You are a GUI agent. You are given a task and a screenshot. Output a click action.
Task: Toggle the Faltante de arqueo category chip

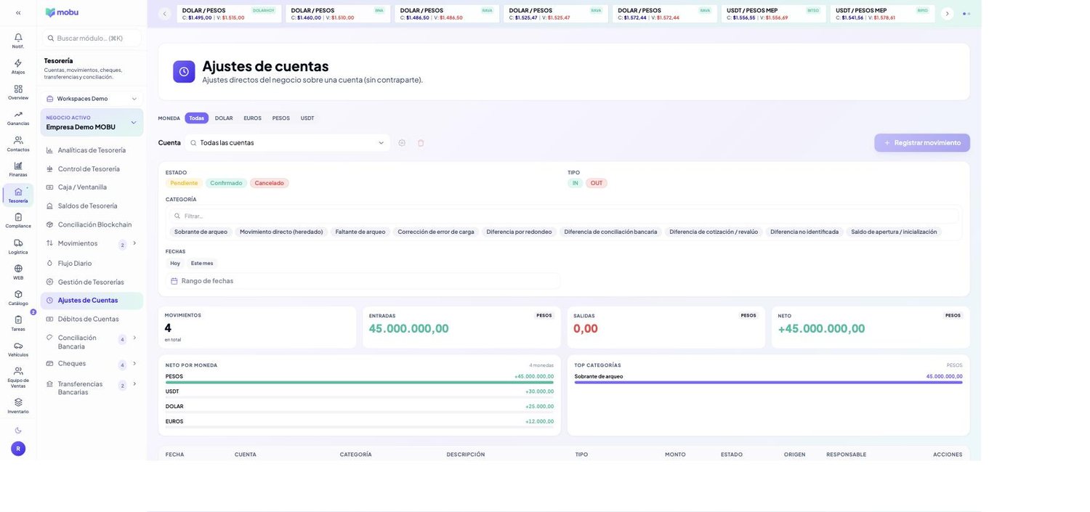point(360,232)
